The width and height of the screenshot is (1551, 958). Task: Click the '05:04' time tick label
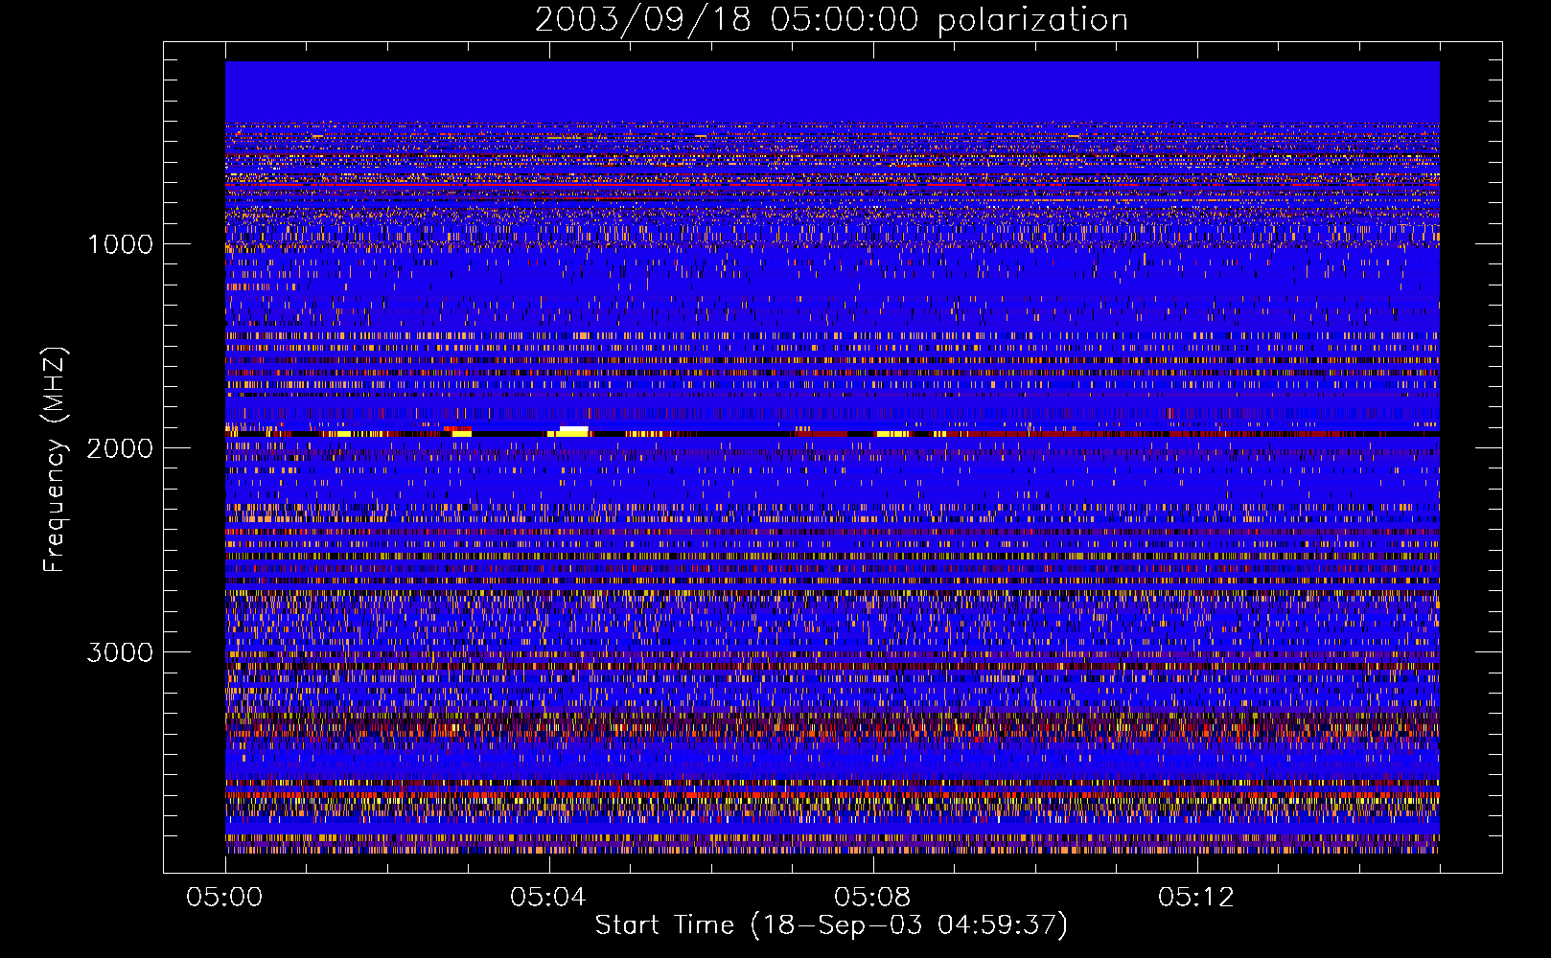tap(548, 897)
